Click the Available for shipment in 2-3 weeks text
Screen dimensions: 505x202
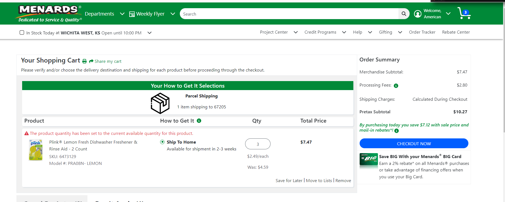201,149
